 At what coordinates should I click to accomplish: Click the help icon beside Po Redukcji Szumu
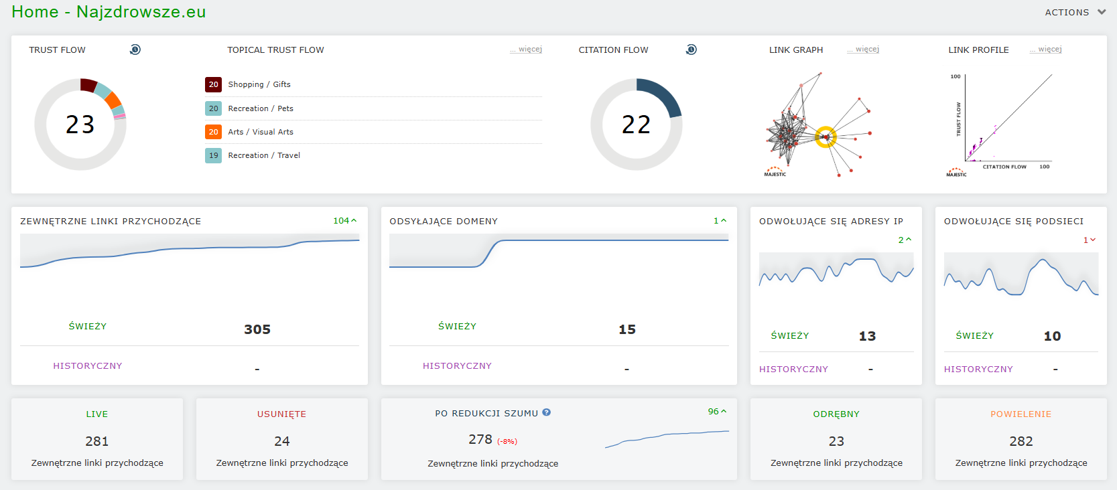(547, 412)
